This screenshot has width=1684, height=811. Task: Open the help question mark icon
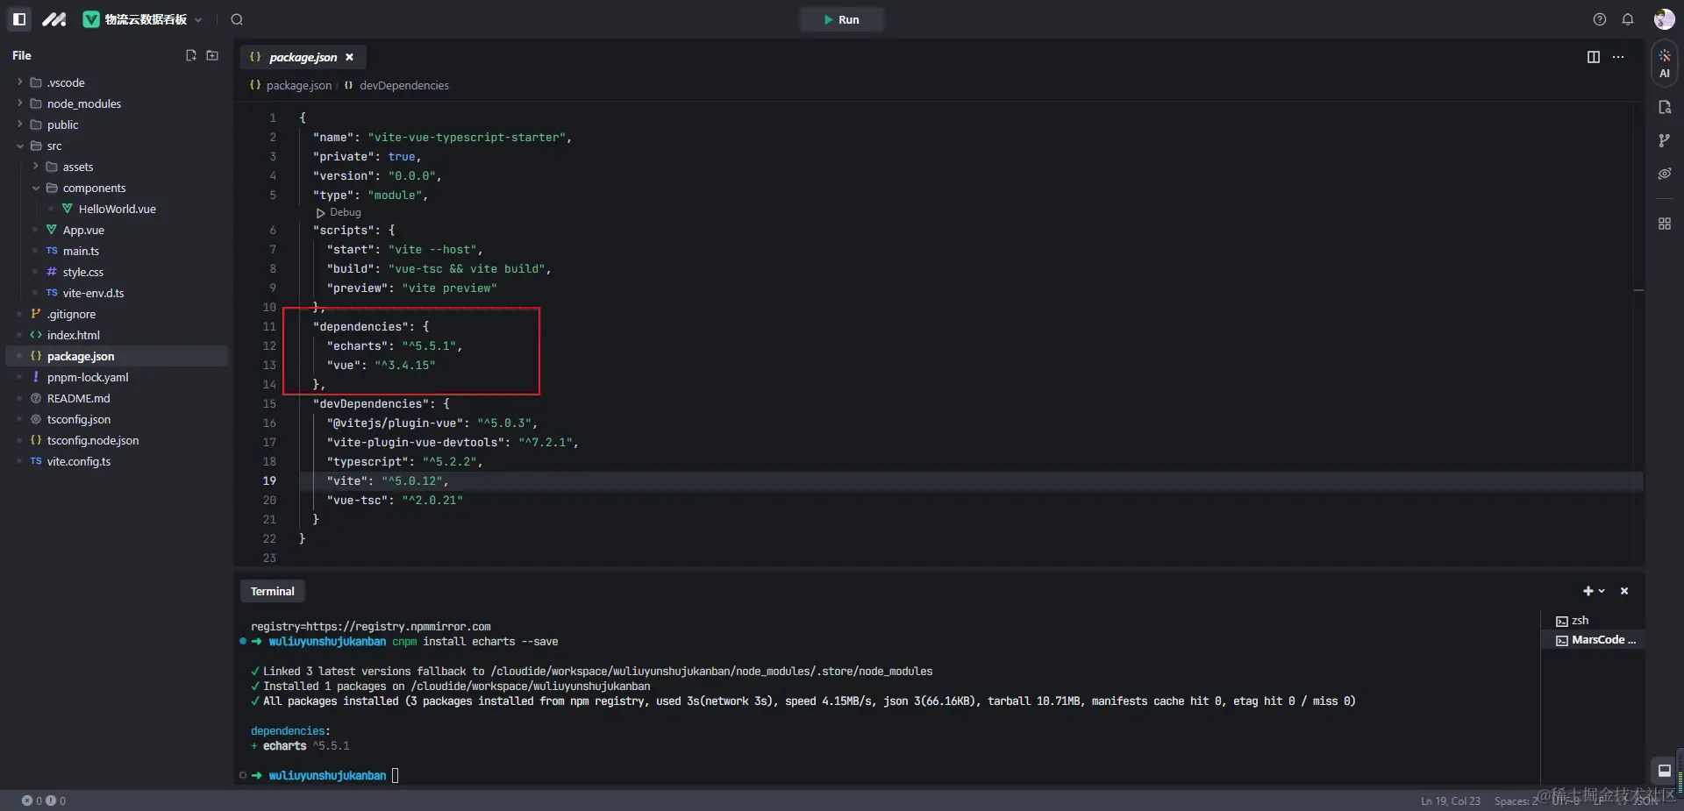pyautogui.click(x=1600, y=19)
